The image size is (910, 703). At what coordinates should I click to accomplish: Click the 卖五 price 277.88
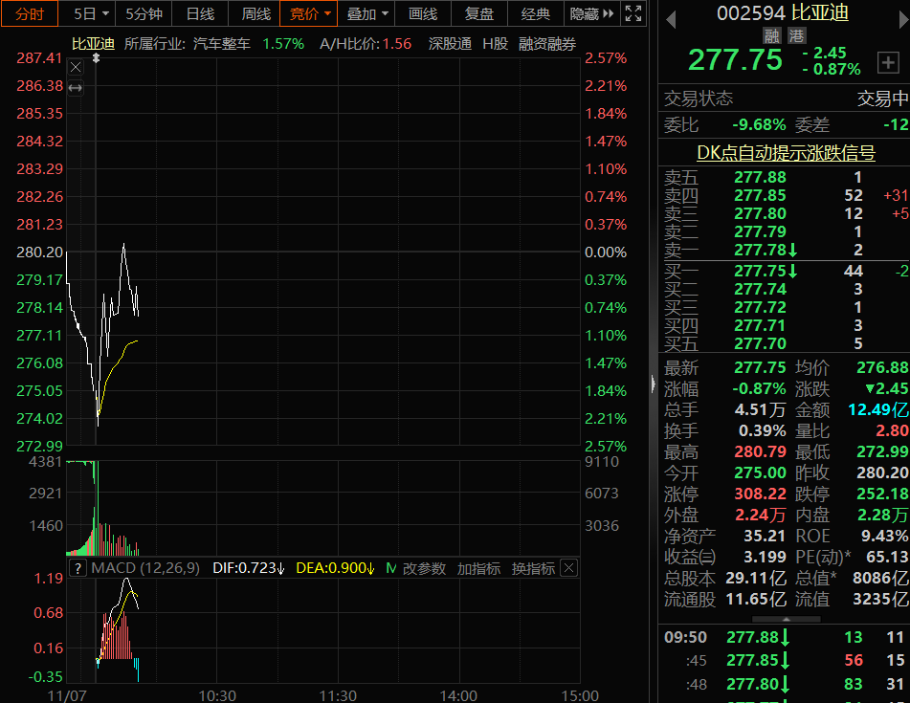click(x=761, y=177)
